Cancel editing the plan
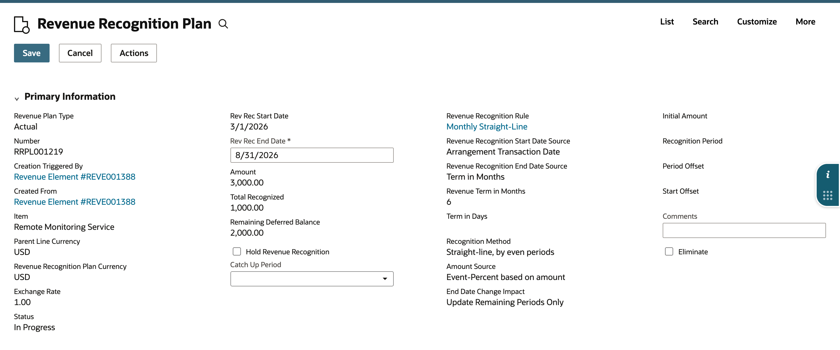Viewport: 840px width, 350px height. click(x=80, y=53)
